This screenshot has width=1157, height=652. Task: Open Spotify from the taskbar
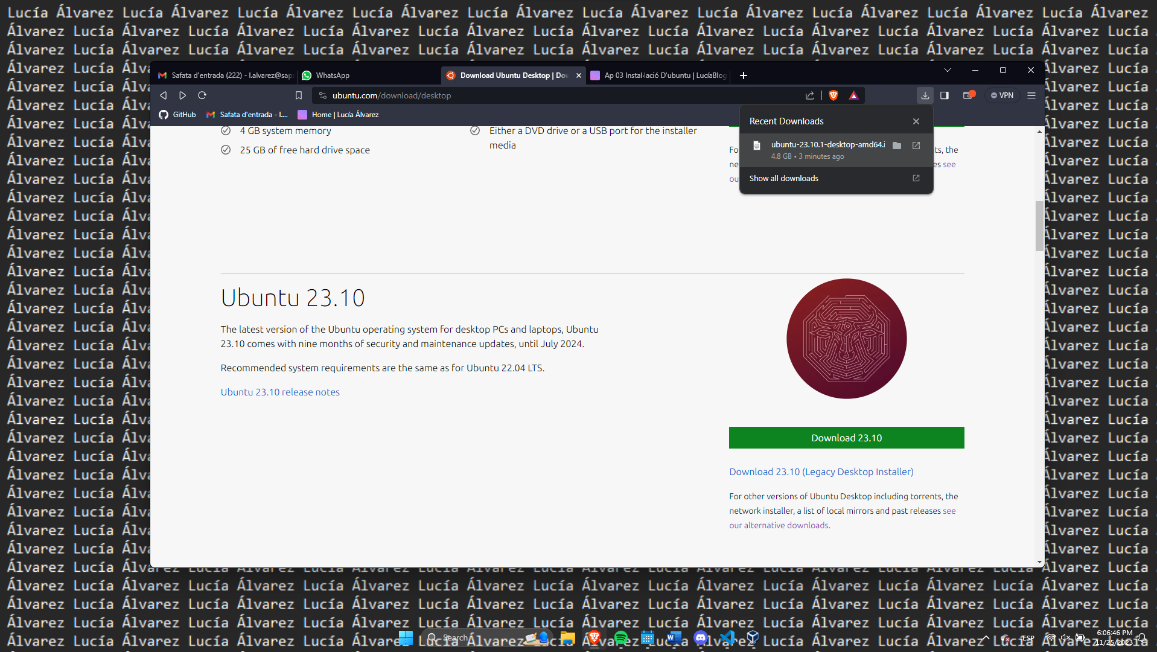(x=620, y=638)
